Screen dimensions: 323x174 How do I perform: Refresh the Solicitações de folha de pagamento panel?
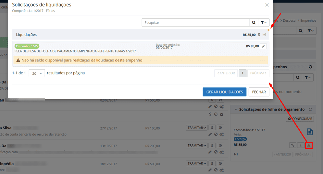click(x=310, y=110)
